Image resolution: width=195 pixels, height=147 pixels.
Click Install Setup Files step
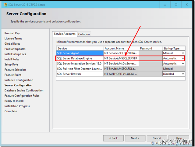[15, 54]
